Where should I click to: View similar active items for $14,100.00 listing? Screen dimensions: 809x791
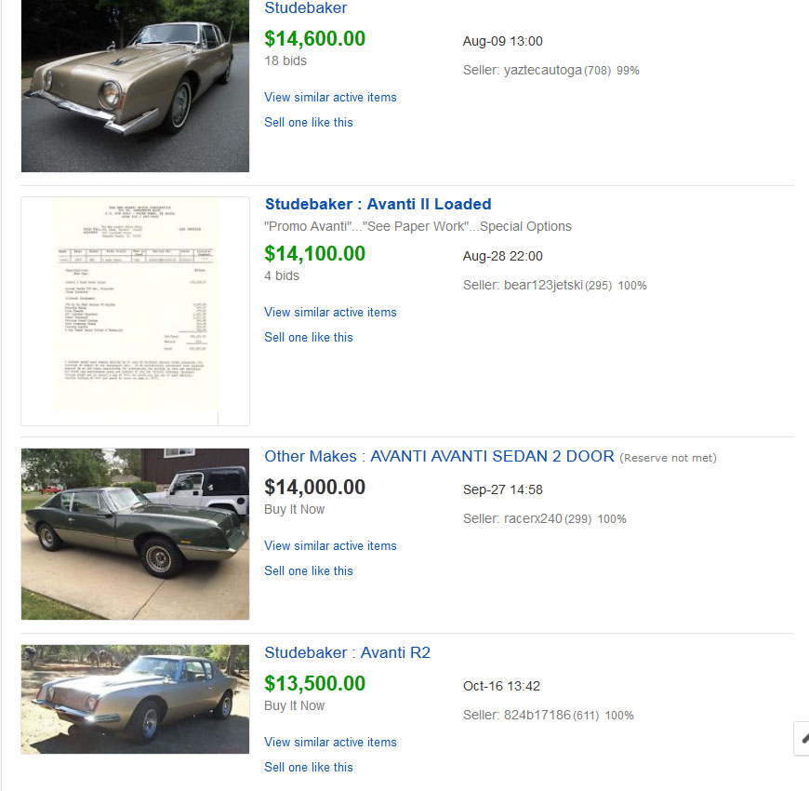coord(330,313)
